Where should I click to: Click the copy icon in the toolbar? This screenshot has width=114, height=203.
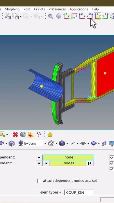[15, 16]
